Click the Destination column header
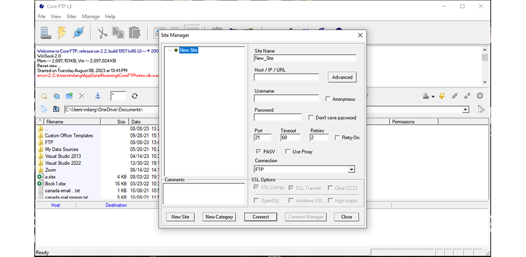 click(116, 205)
